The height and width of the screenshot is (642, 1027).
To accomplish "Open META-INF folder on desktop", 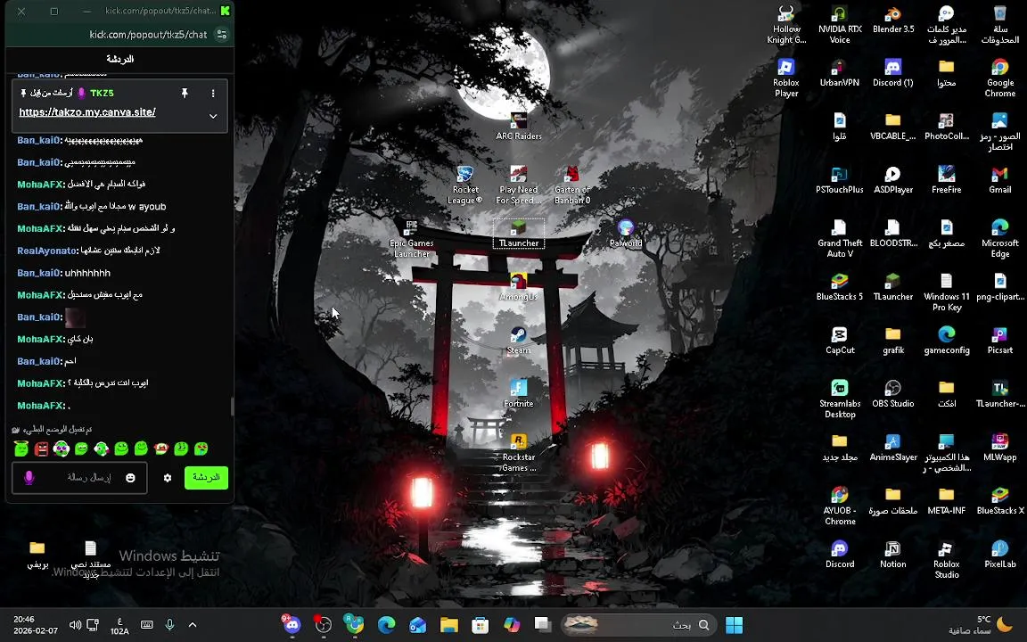I will click(947, 500).
